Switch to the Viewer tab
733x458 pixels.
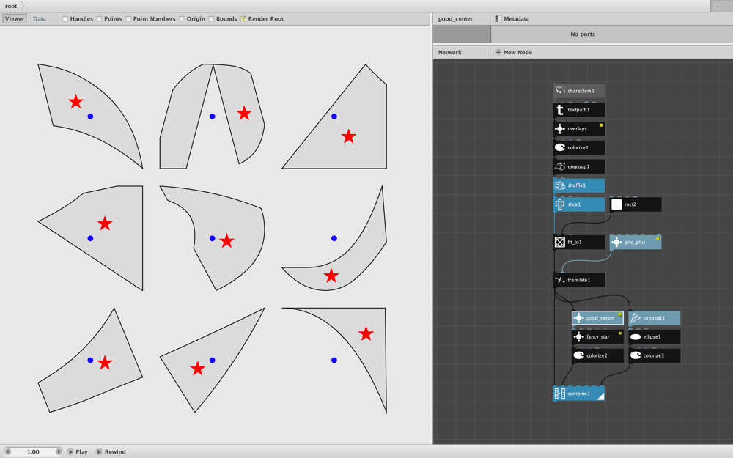(15, 19)
